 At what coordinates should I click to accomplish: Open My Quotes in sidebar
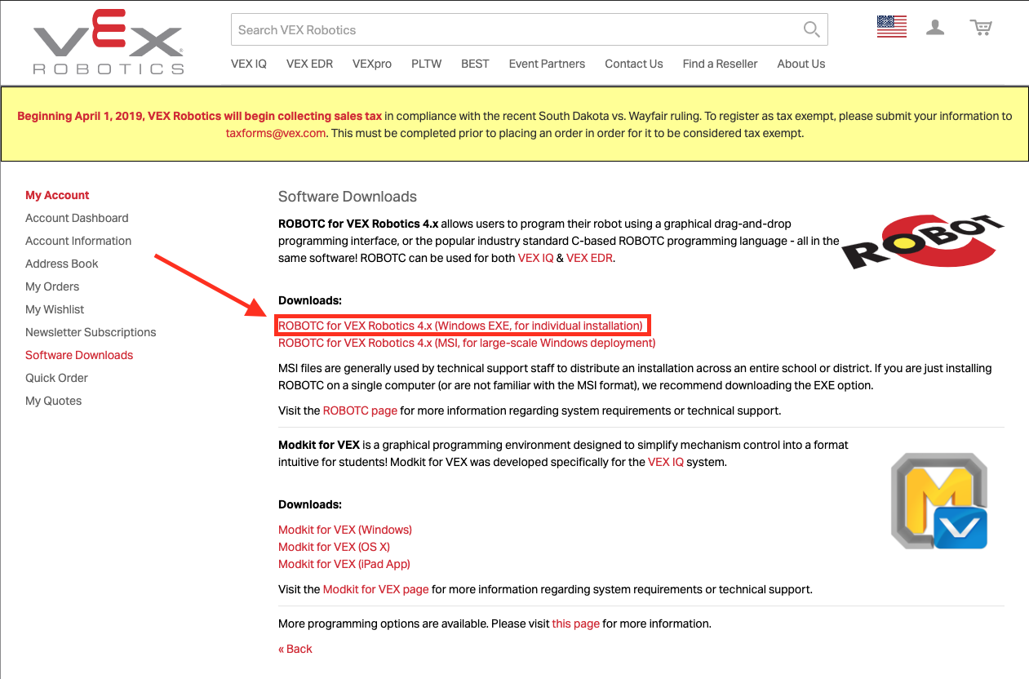click(x=54, y=401)
